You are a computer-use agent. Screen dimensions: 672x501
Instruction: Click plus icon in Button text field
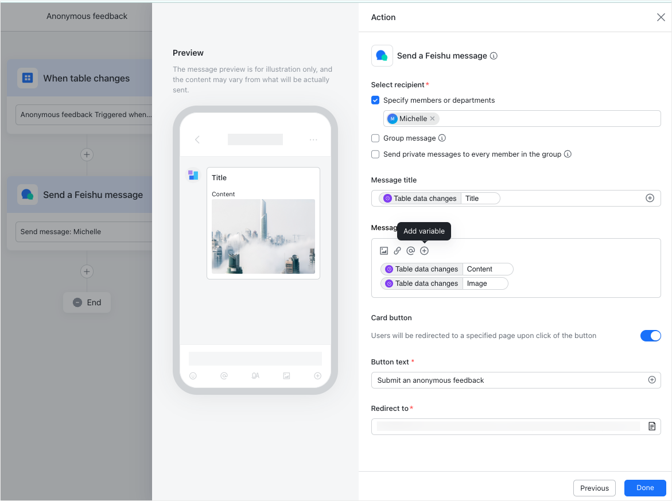coord(651,380)
